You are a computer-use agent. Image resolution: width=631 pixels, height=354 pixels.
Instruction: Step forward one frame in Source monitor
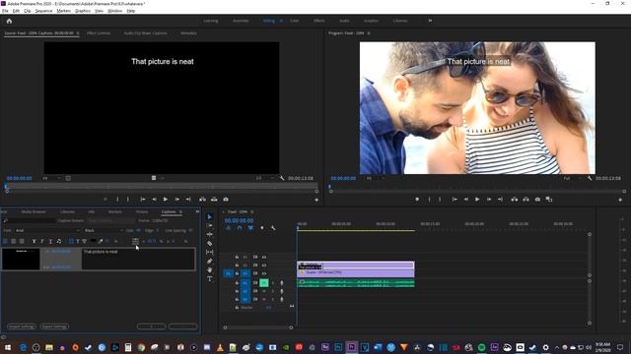click(x=177, y=199)
